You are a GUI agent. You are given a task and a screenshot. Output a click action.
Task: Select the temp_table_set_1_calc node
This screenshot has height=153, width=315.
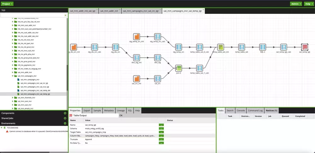pos(199,68)
